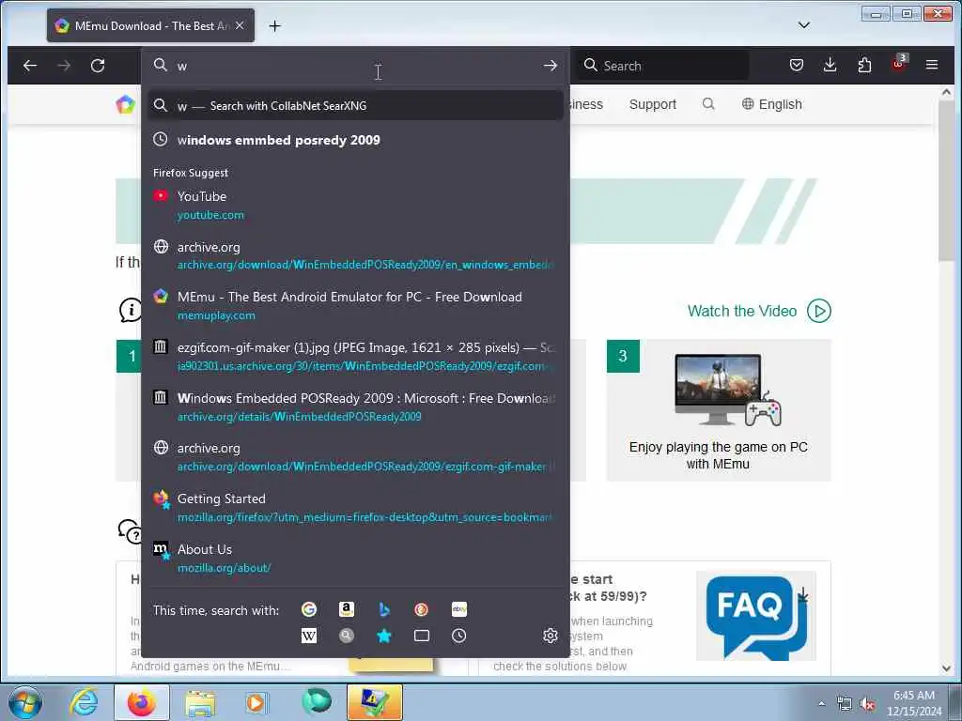Open the green round app on taskbar

tap(317, 701)
